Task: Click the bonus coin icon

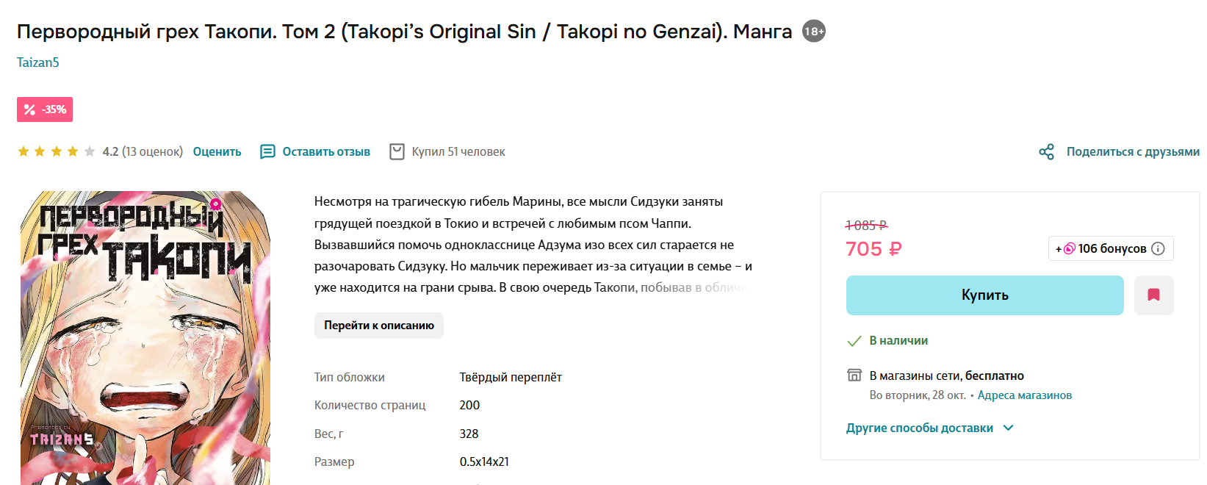Action: click(1070, 249)
